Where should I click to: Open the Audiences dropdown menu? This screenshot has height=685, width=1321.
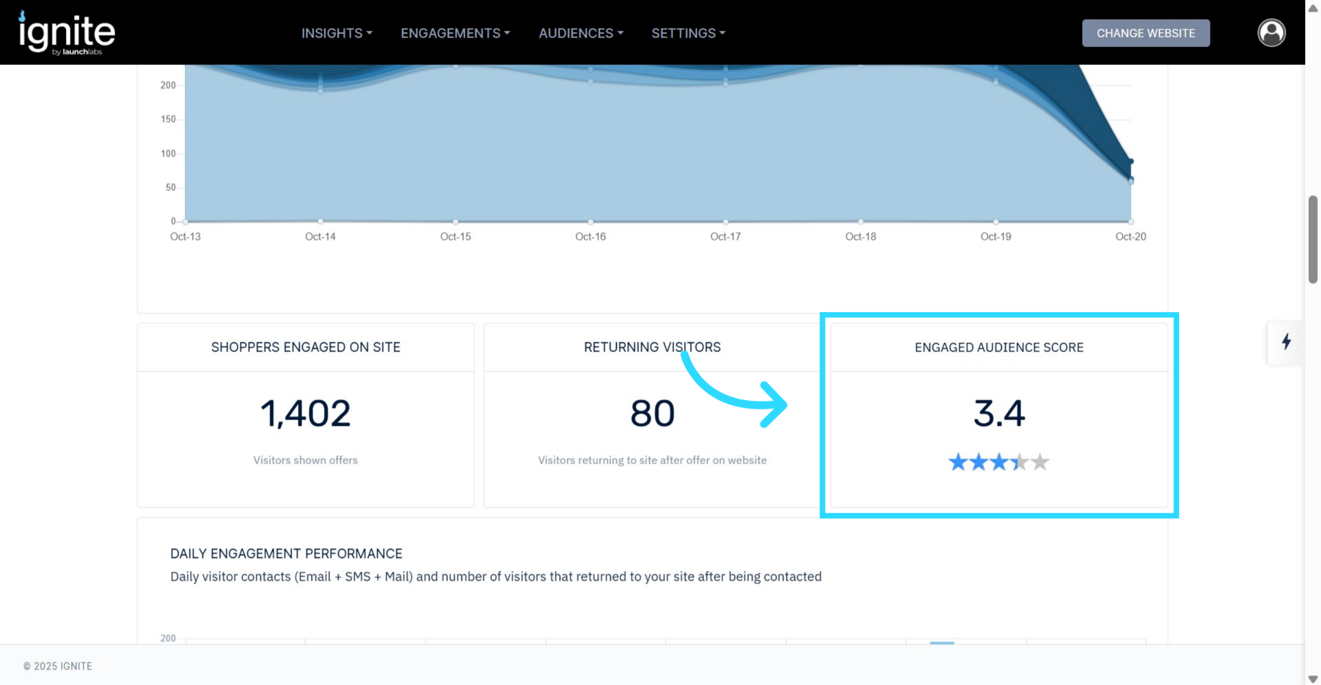(x=581, y=33)
